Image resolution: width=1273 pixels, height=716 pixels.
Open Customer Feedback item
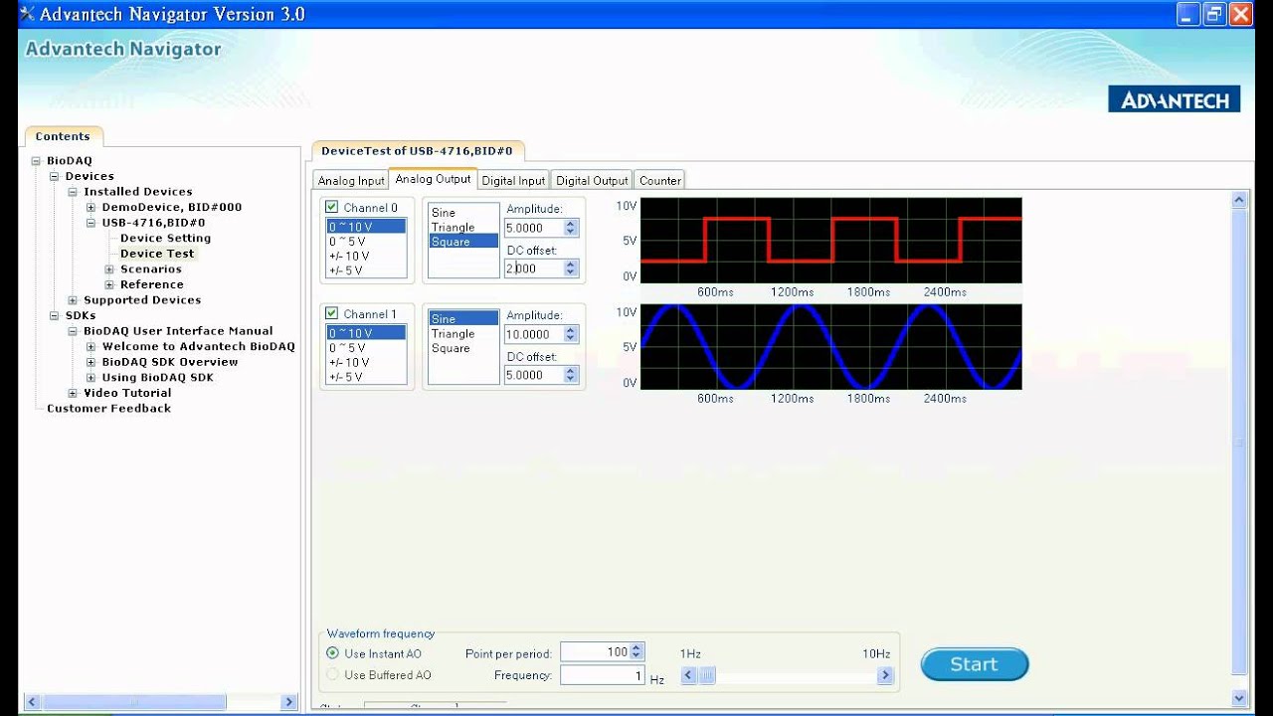click(108, 409)
